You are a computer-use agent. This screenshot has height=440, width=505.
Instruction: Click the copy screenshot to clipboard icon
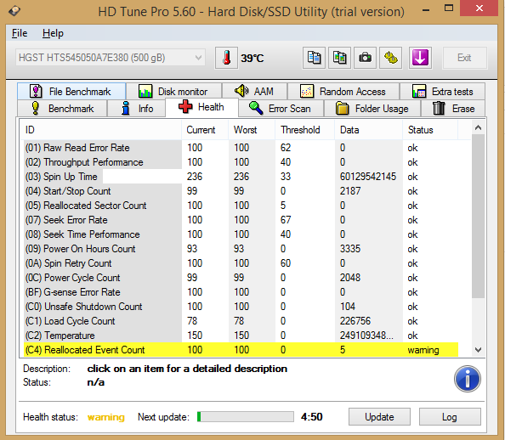tap(339, 58)
